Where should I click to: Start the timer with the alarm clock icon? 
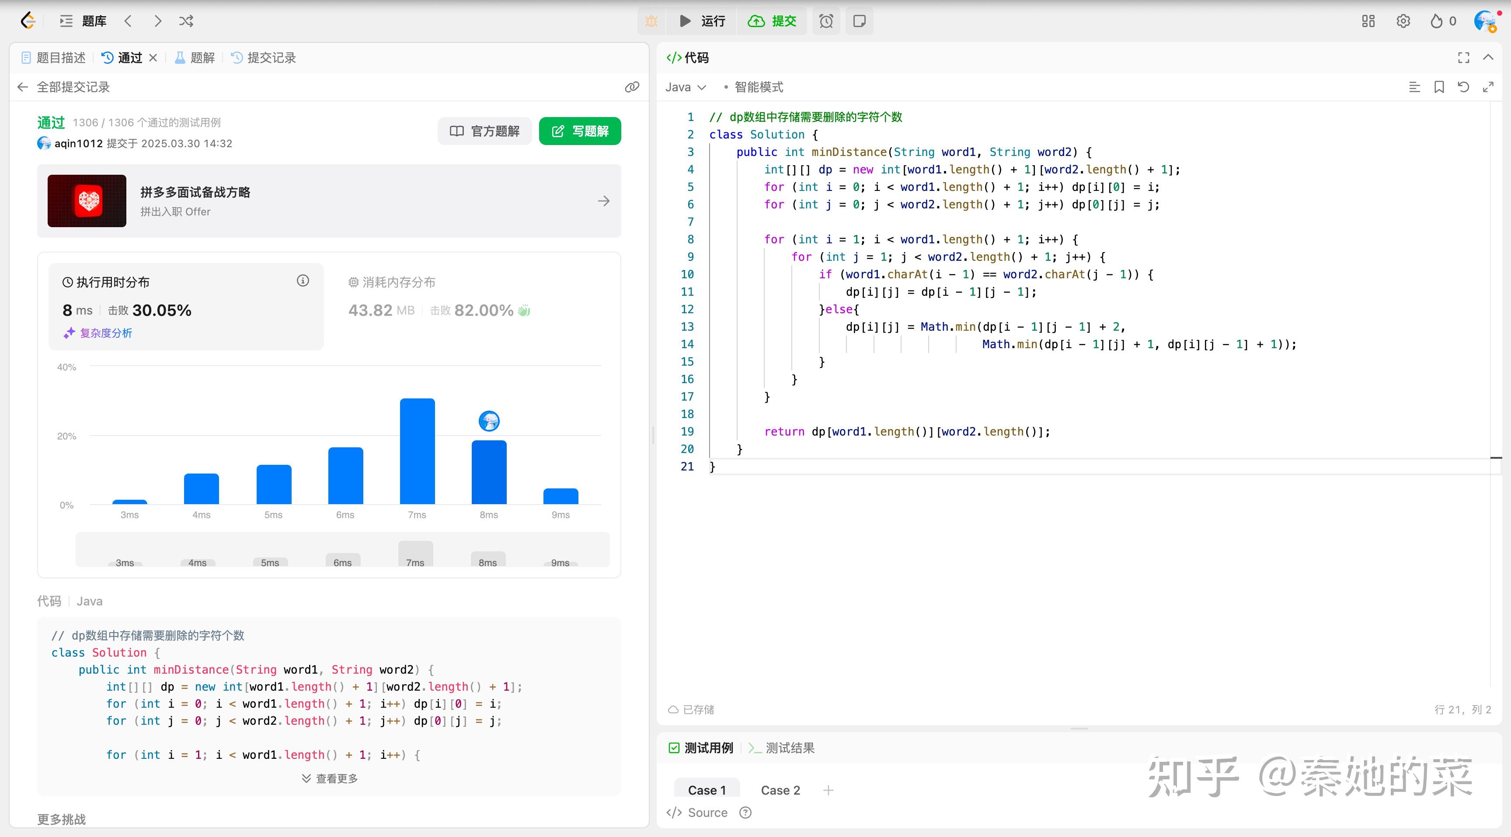(x=826, y=21)
